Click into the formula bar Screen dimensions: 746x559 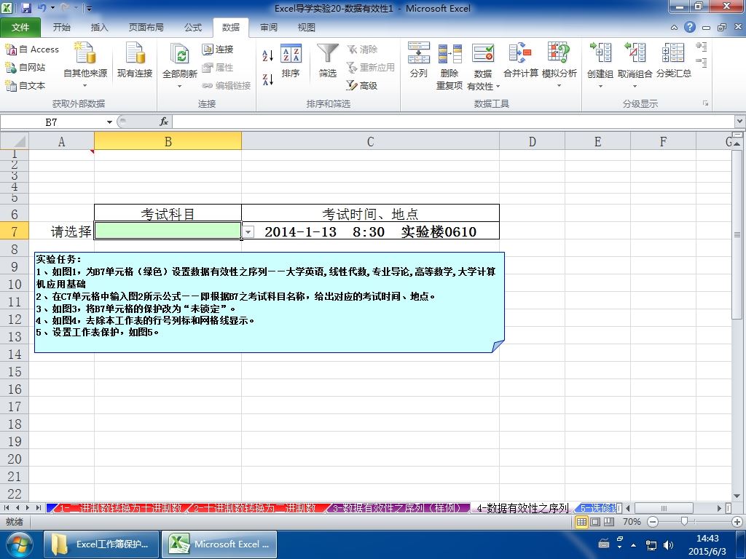pyautogui.click(x=453, y=122)
